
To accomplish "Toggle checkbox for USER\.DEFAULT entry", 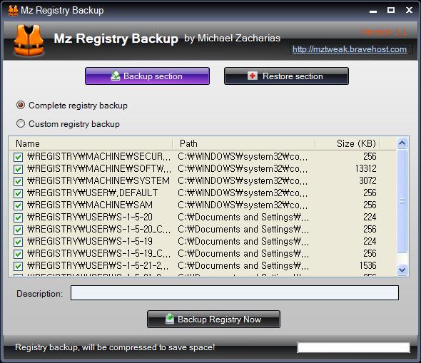I will coord(19,193).
